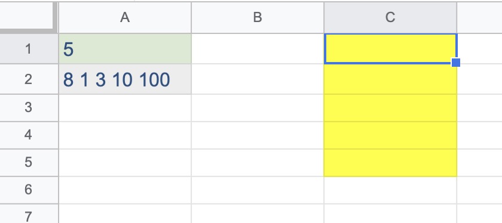
Task: Click column C header
Action: tap(390, 17)
